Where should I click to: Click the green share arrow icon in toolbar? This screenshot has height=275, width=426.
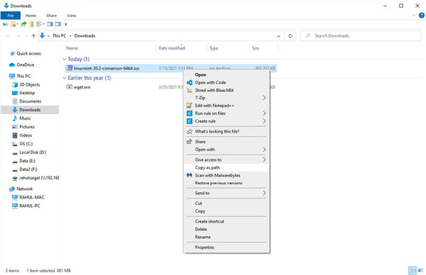click(23, 24)
